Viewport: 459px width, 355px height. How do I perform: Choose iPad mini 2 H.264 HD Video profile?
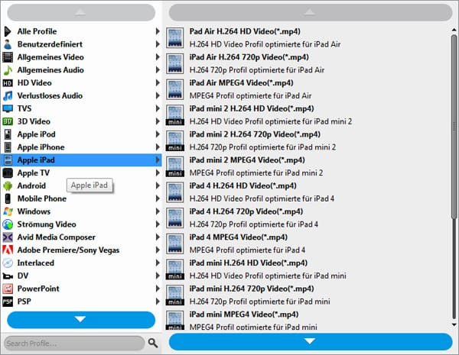pyautogui.click(x=308, y=115)
